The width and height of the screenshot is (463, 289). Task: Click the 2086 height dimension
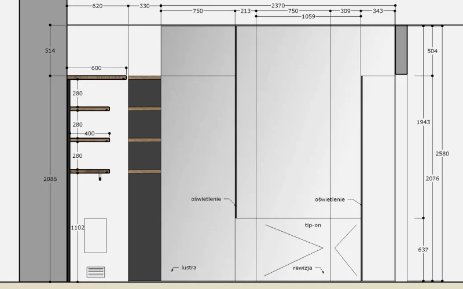point(50,179)
